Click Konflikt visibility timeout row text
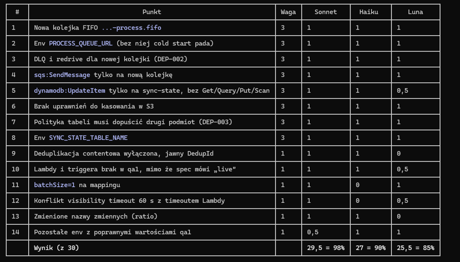The width and height of the screenshot is (460, 262). click(x=129, y=201)
